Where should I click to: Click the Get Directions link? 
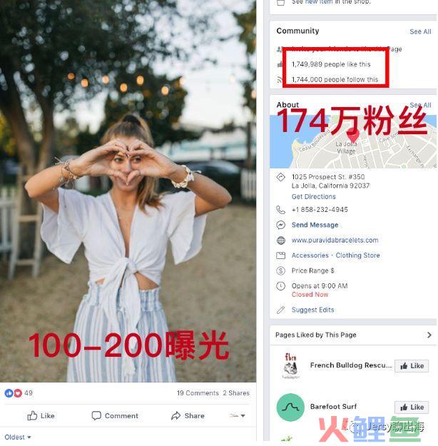click(313, 196)
